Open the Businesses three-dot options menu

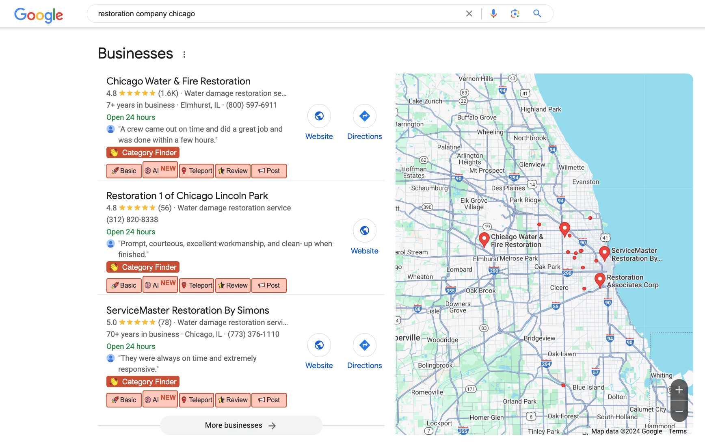pyautogui.click(x=184, y=54)
